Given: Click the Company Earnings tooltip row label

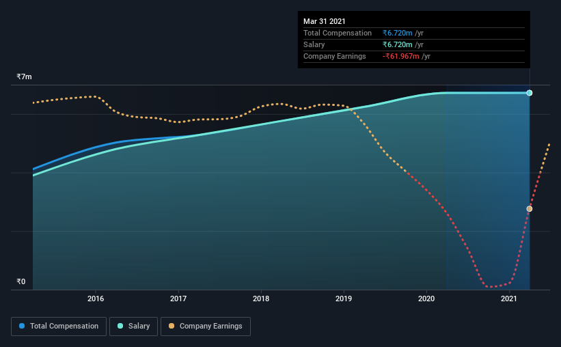Looking at the screenshot, I should click(x=335, y=56).
